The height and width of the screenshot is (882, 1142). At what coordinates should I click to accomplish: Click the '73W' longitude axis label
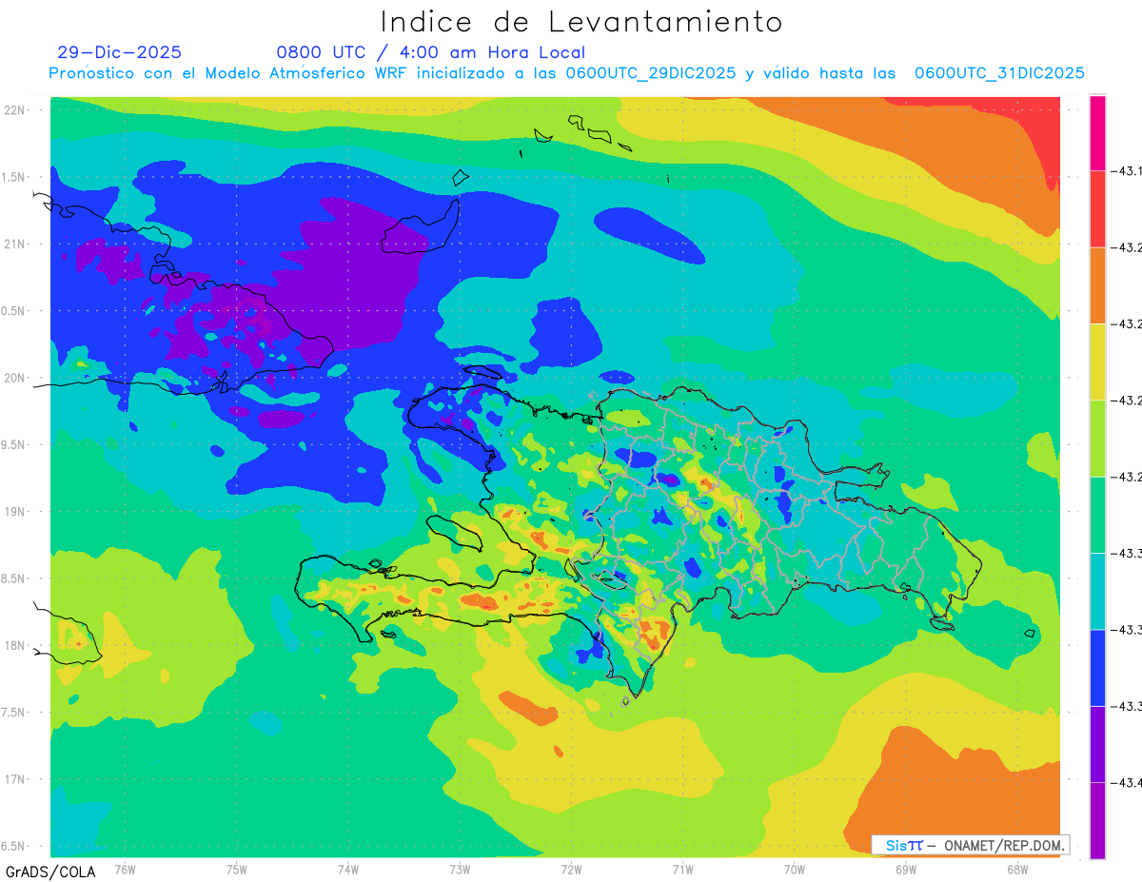click(460, 869)
